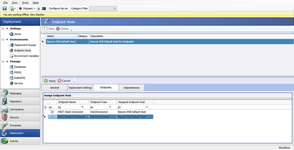Select the Neuron ESB Default Host name cell

tap(61, 42)
